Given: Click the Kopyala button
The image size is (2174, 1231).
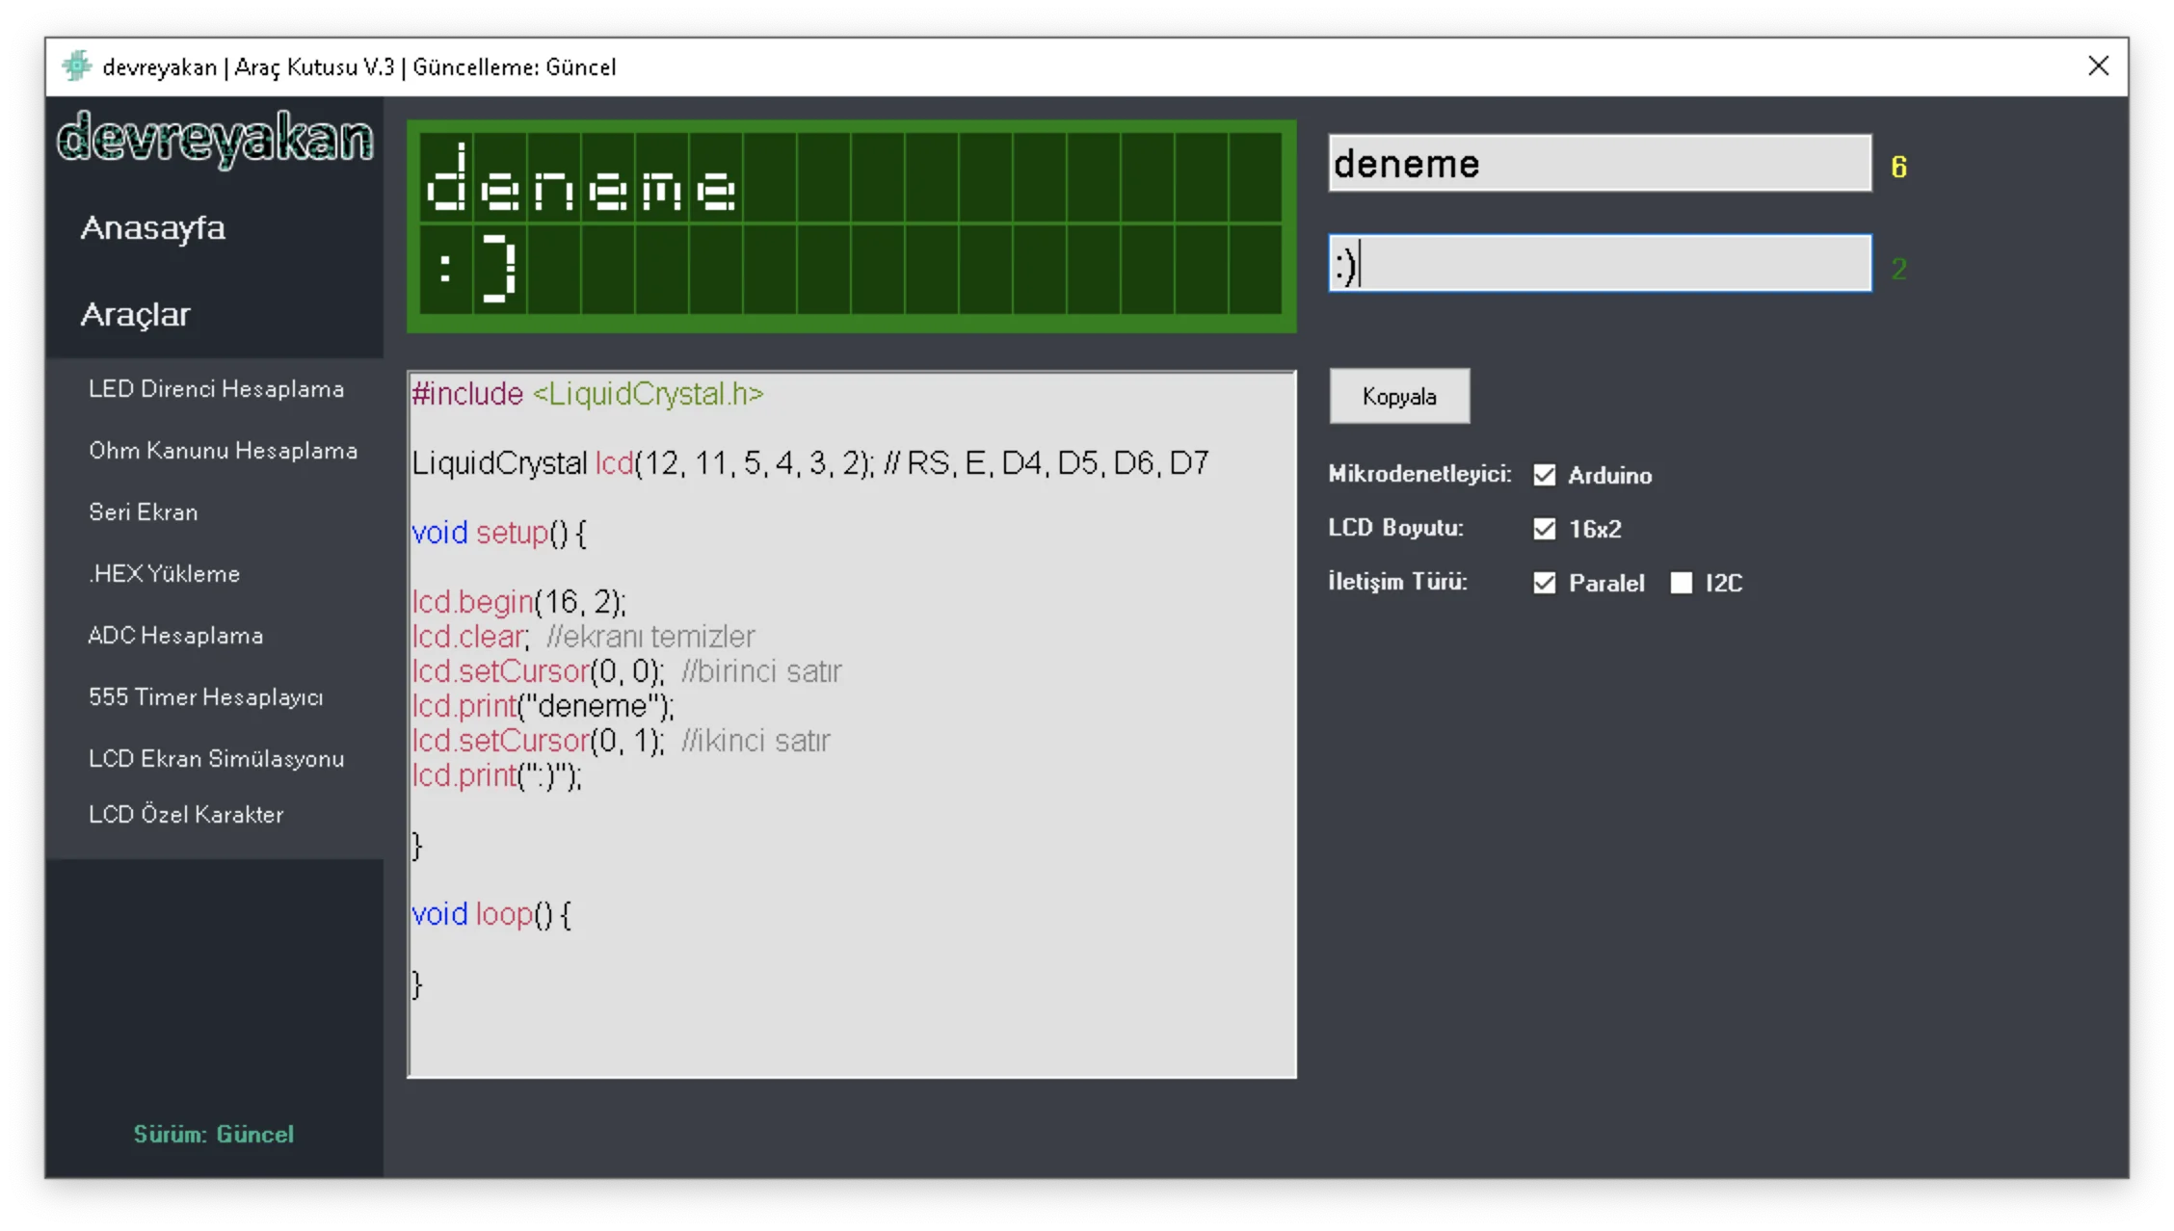Looking at the screenshot, I should (x=1399, y=396).
